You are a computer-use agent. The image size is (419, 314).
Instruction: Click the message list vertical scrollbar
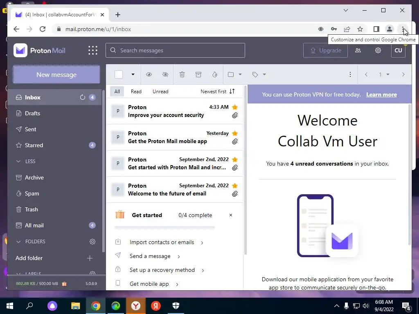coord(246,171)
